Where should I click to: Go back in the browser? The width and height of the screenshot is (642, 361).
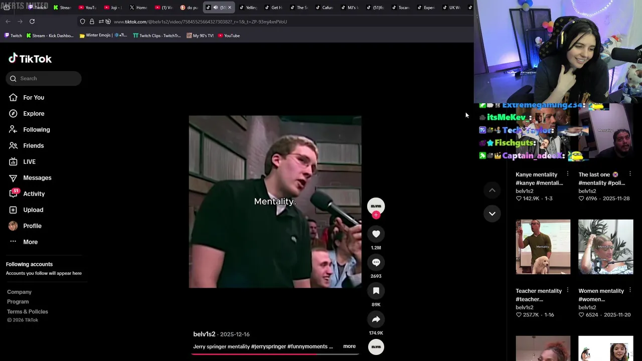(x=8, y=22)
